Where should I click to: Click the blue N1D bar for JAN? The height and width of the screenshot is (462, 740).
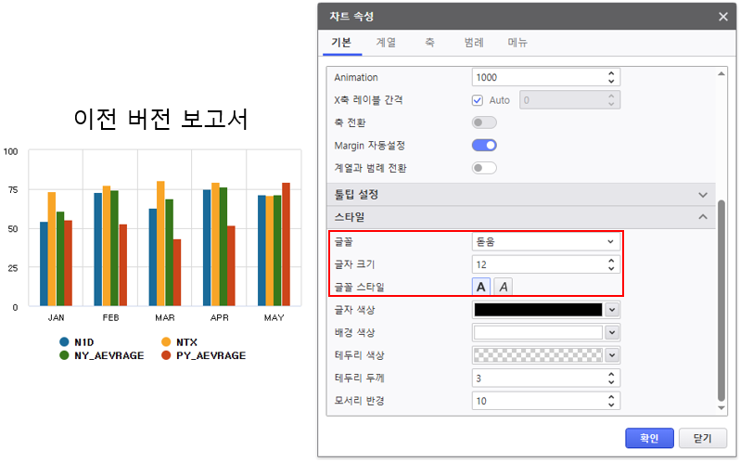(x=44, y=263)
